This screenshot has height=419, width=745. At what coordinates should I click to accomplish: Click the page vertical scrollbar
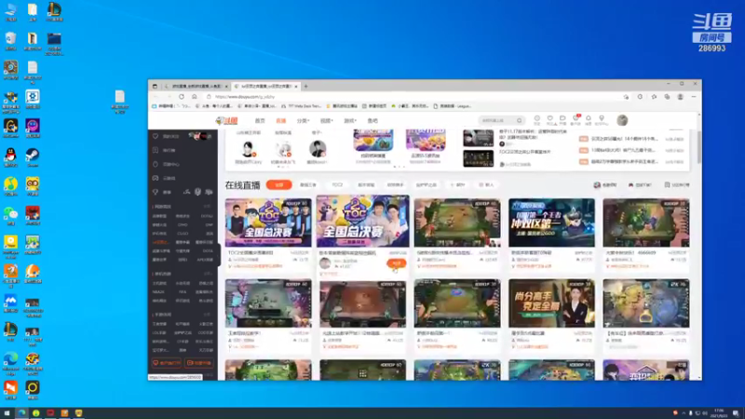pyautogui.click(x=699, y=147)
